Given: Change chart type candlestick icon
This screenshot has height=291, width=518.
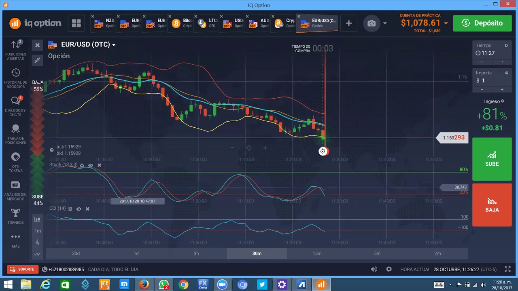Looking at the screenshot, I should tap(37, 219).
